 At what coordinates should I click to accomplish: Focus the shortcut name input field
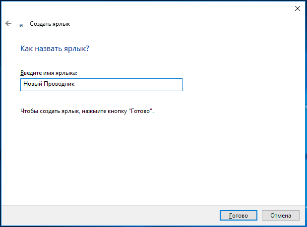[101, 85]
